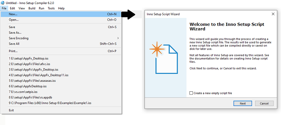The image size is (281, 125).
Task: Open the View menu
Action: pos(22,8)
